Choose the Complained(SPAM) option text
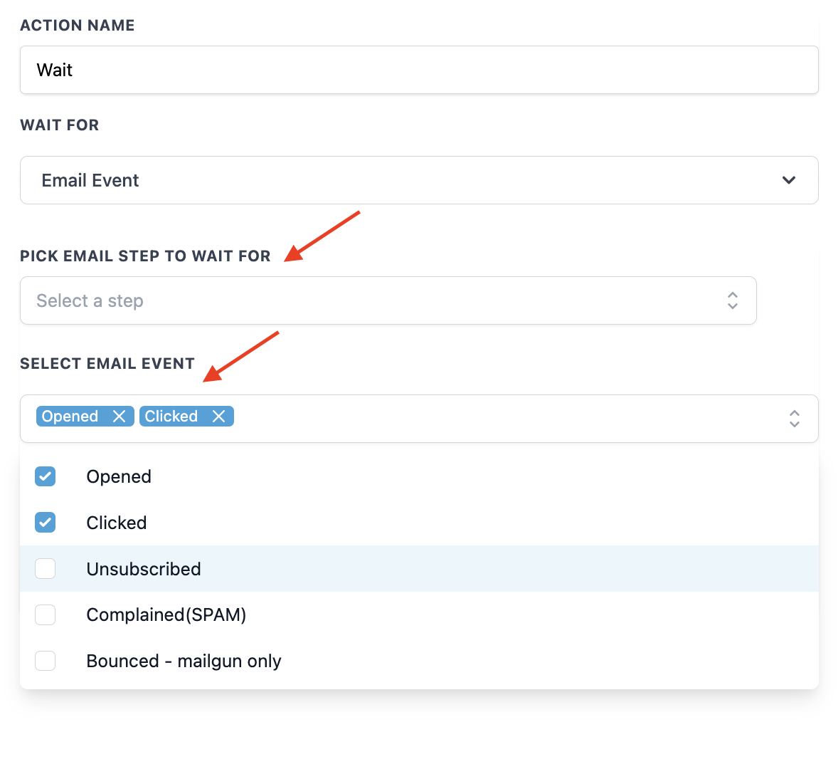This screenshot has width=838, height=769. [166, 614]
